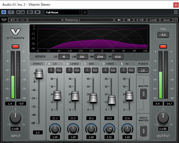Click the output 0.0dB value field
This screenshot has width=179, height=143.
click(x=163, y=129)
